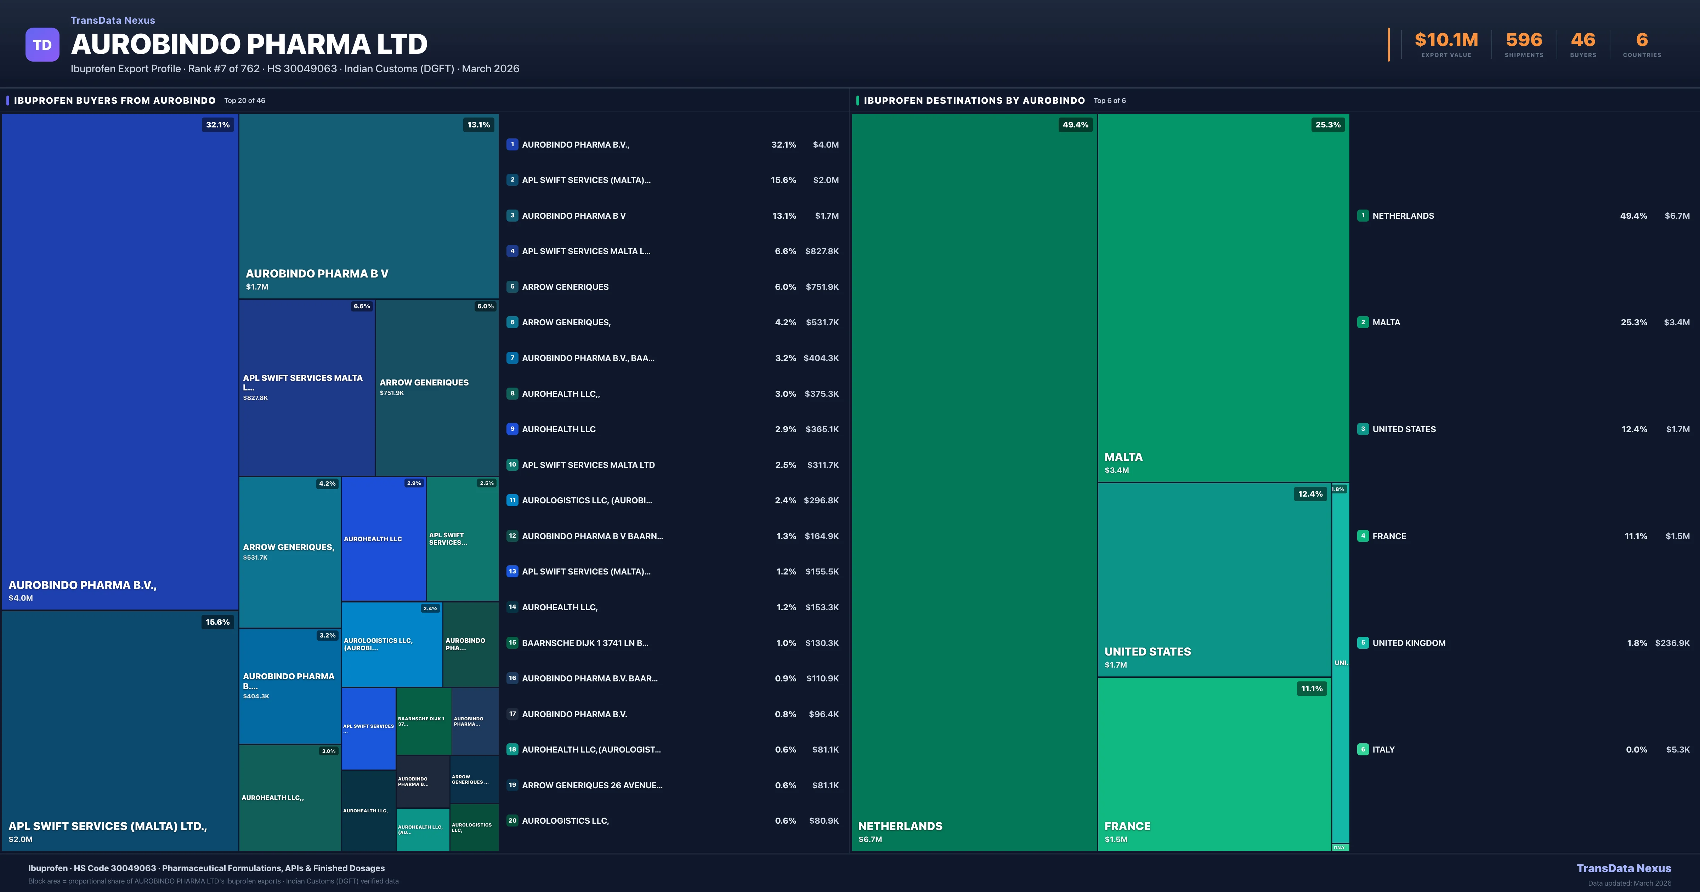Switch to the IBUPROFEN DESTINATIONS BY AUROBINDO panel
This screenshot has height=892, width=1700.
tap(975, 100)
